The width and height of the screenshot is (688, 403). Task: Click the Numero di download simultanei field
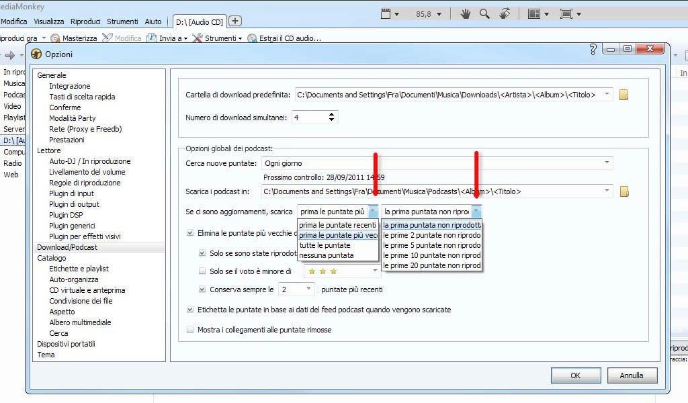[310, 117]
